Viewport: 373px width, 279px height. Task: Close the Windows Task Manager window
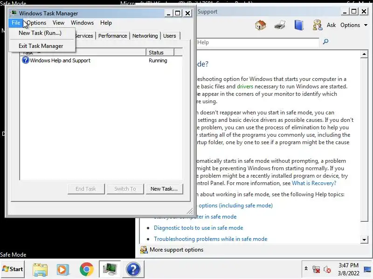pos(188,13)
